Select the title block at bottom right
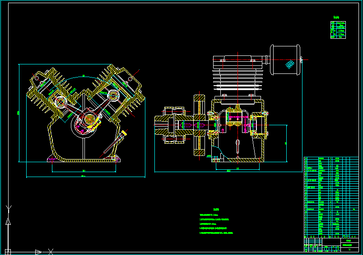Screen dimensions: 363x255 click(x=331, y=245)
